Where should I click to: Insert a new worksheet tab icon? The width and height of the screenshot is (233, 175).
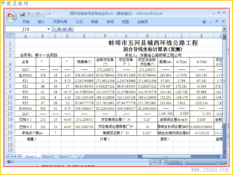pyautogui.click(x=78, y=156)
